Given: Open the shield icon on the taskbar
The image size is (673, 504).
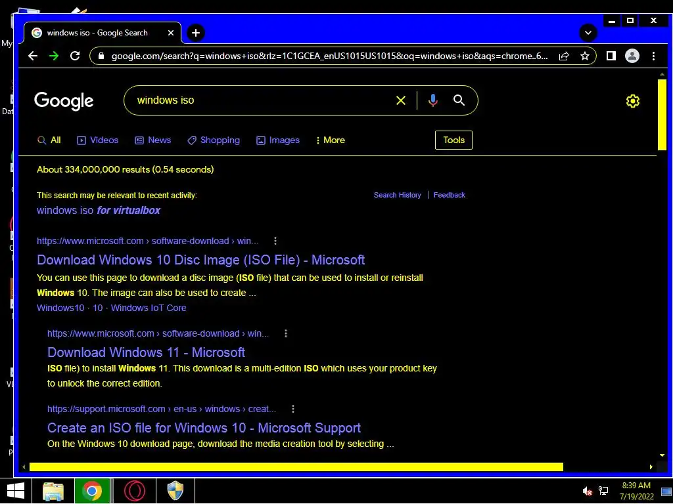Looking at the screenshot, I should (175, 491).
